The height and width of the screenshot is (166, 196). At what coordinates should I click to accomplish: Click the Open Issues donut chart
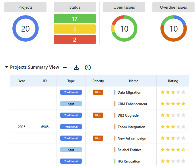[x=124, y=28]
